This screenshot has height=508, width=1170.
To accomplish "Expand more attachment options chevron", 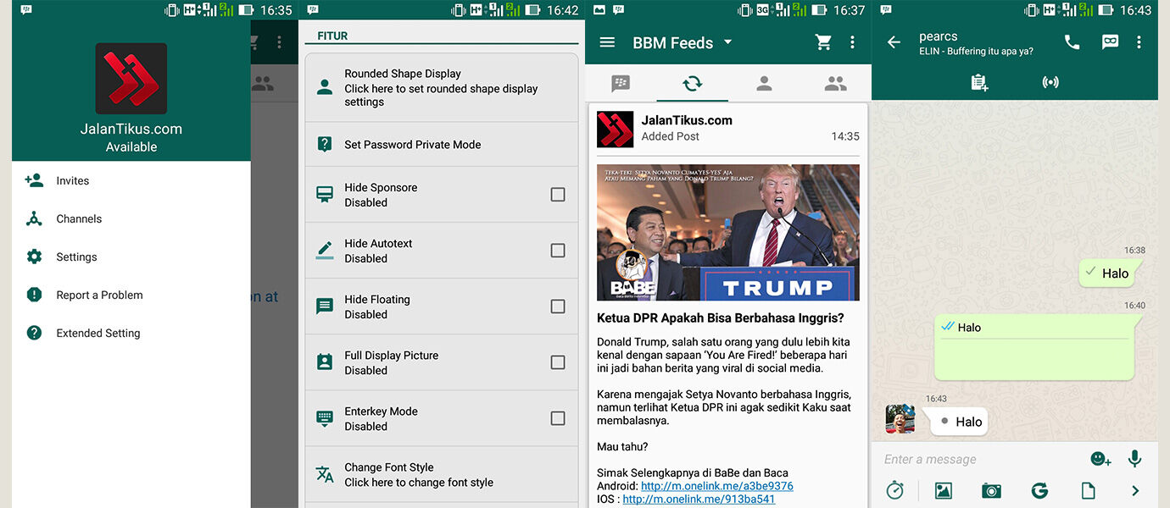I will (x=1135, y=491).
